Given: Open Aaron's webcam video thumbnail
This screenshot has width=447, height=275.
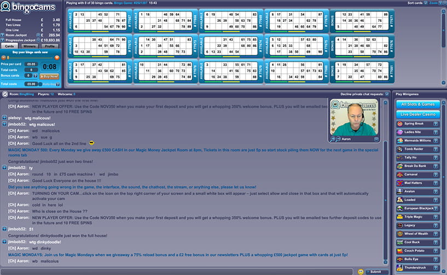Looking at the screenshot, I should [x=354, y=117].
